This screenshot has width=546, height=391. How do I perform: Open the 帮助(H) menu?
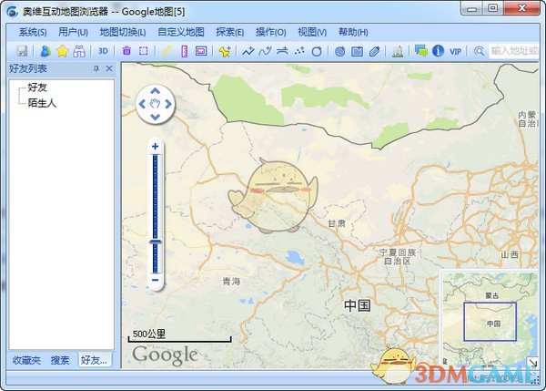353,32
